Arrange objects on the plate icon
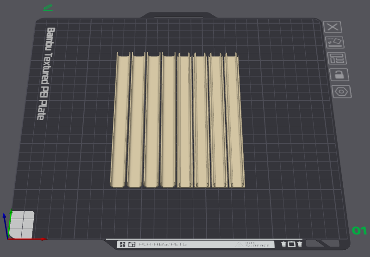The height and width of the screenshot is (257, 370). tap(337, 58)
